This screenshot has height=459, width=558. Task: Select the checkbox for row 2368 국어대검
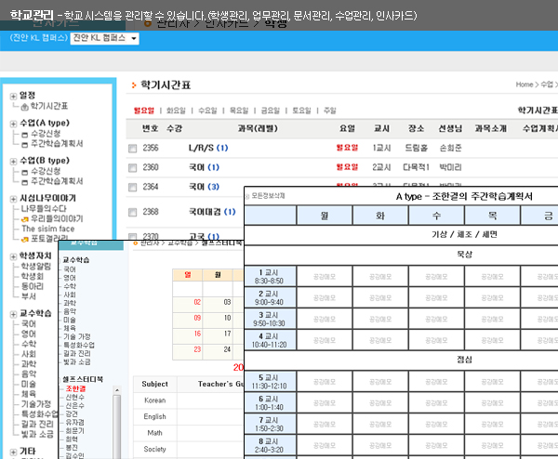[132, 213]
